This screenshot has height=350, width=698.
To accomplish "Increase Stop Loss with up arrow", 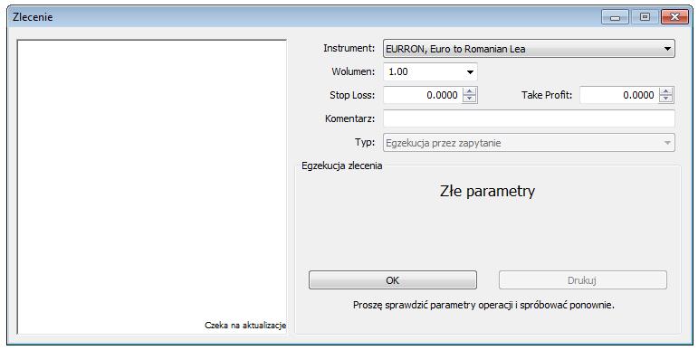I will [x=469, y=91].
